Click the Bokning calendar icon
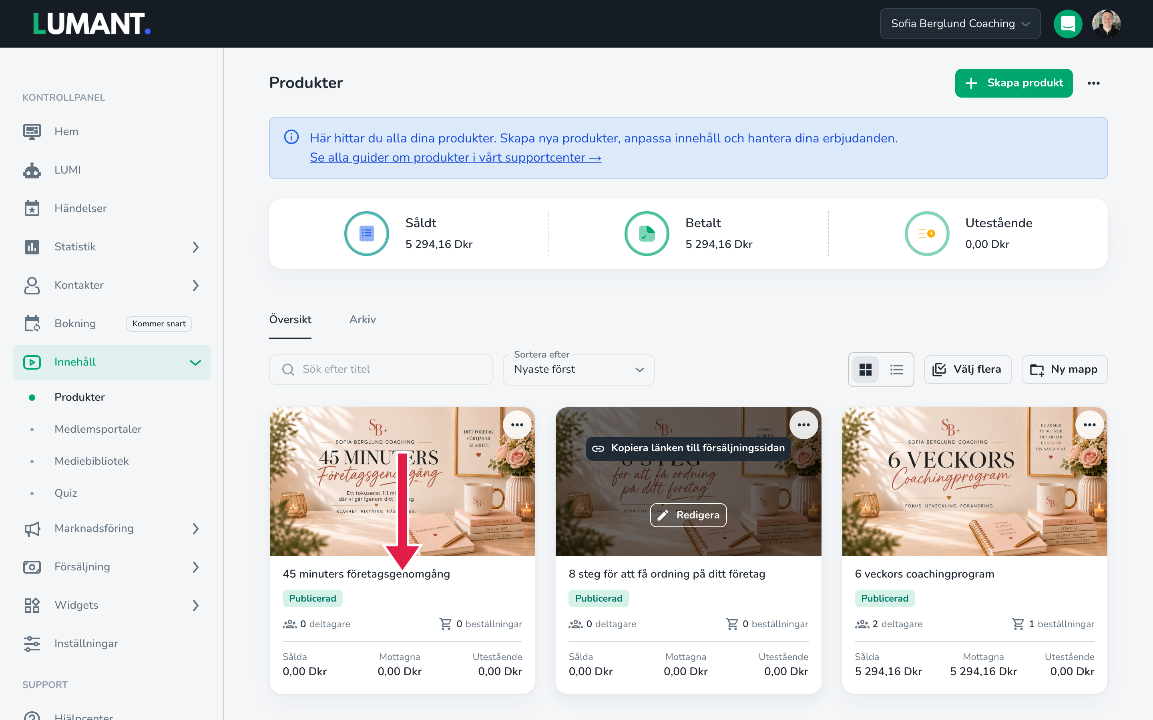The height and width of the screenshot is (720, 1153). click(x=32, y=323)
